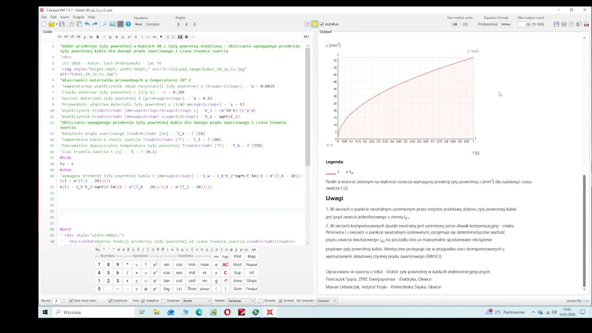Save the output as HTML with the floppy icon

[x=556, y=24]
